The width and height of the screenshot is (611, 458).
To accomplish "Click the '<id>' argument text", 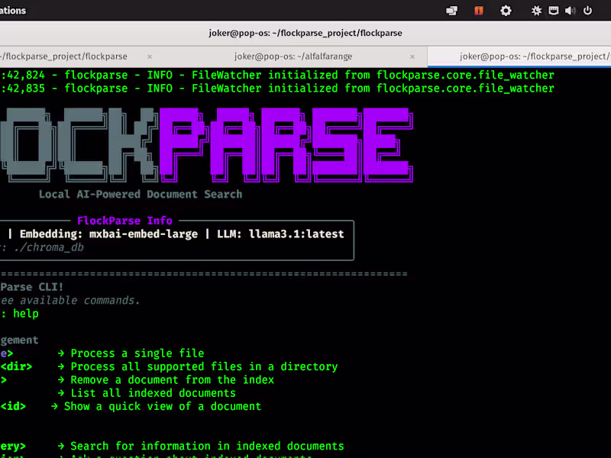I will [x=13, y=406].
